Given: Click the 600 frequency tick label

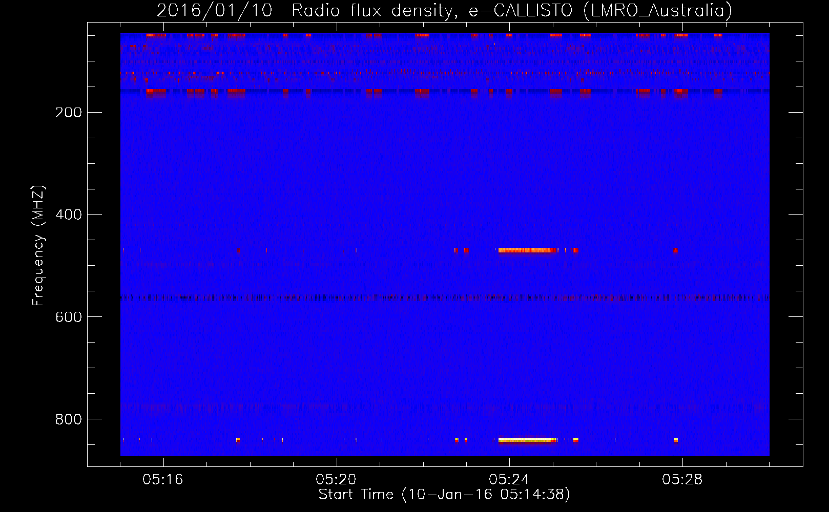Looking at the screenshot, I should coord(69,317).
